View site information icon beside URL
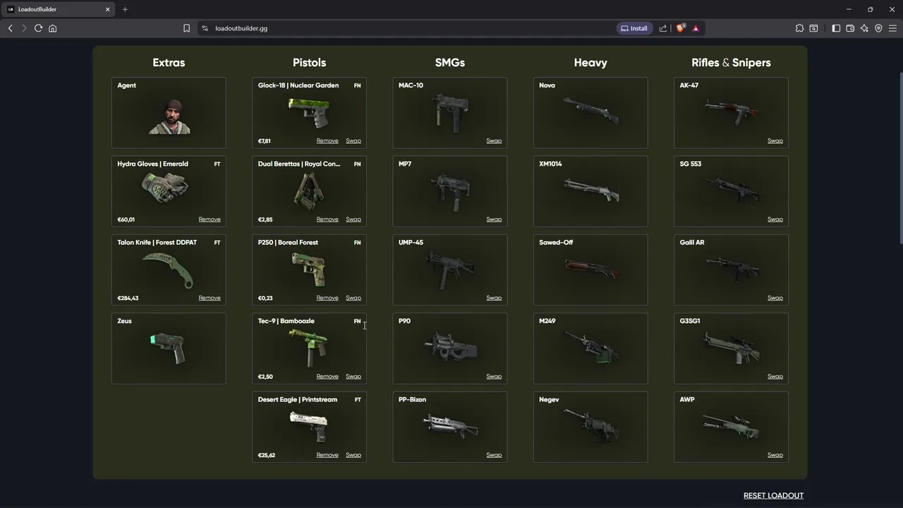Viewport: 903px width, 508px height. coord(205,28)
